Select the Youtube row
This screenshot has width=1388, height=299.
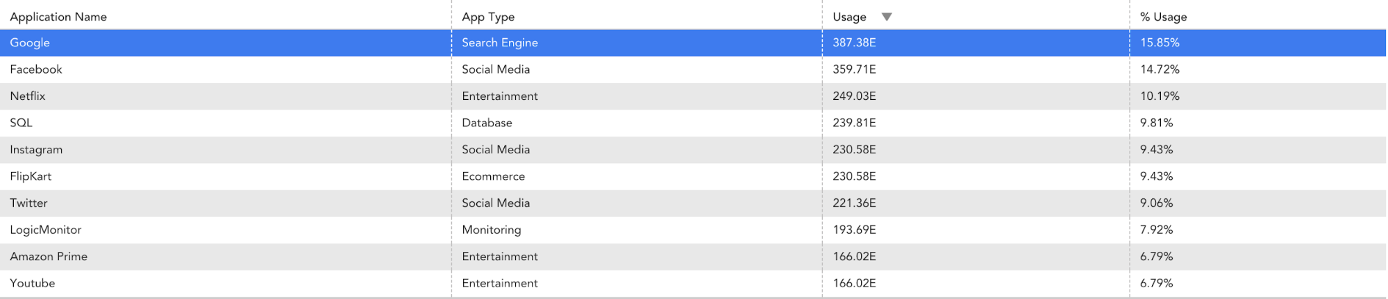[x=32, y=283]
